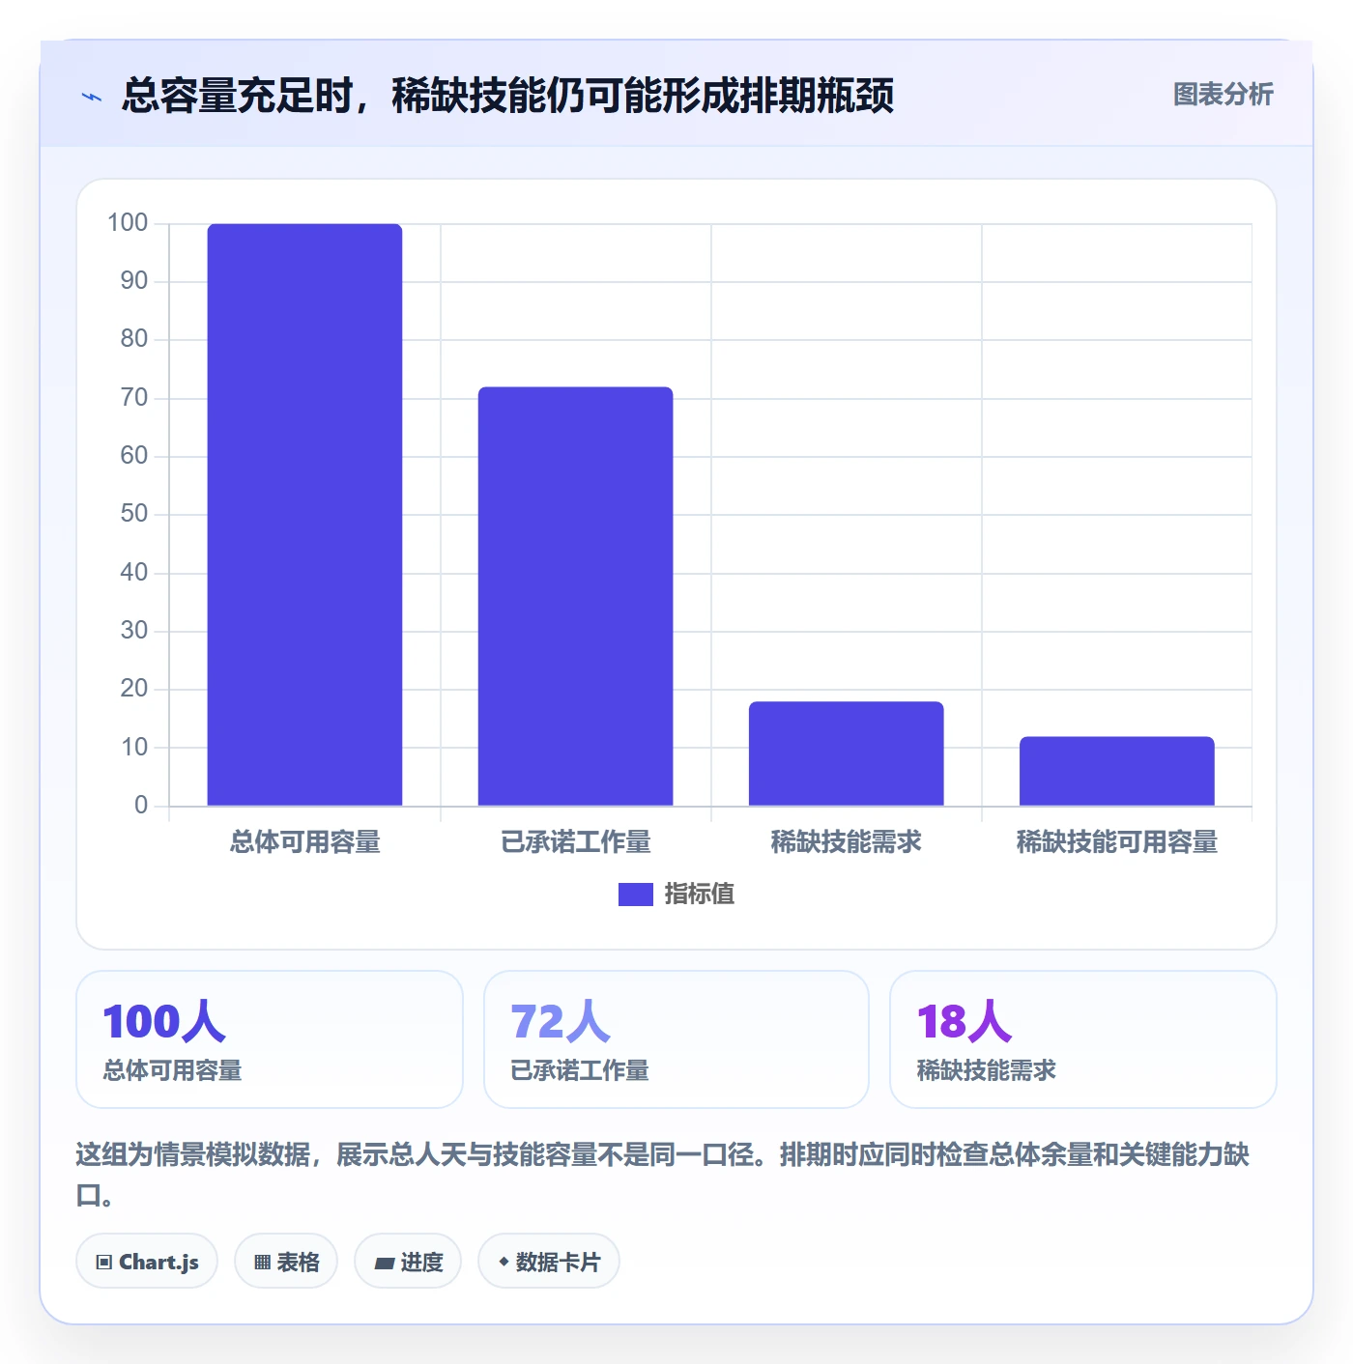Click the title 总容量充足时，稀缺技能仍可能形成排期瓶颈

507,96
